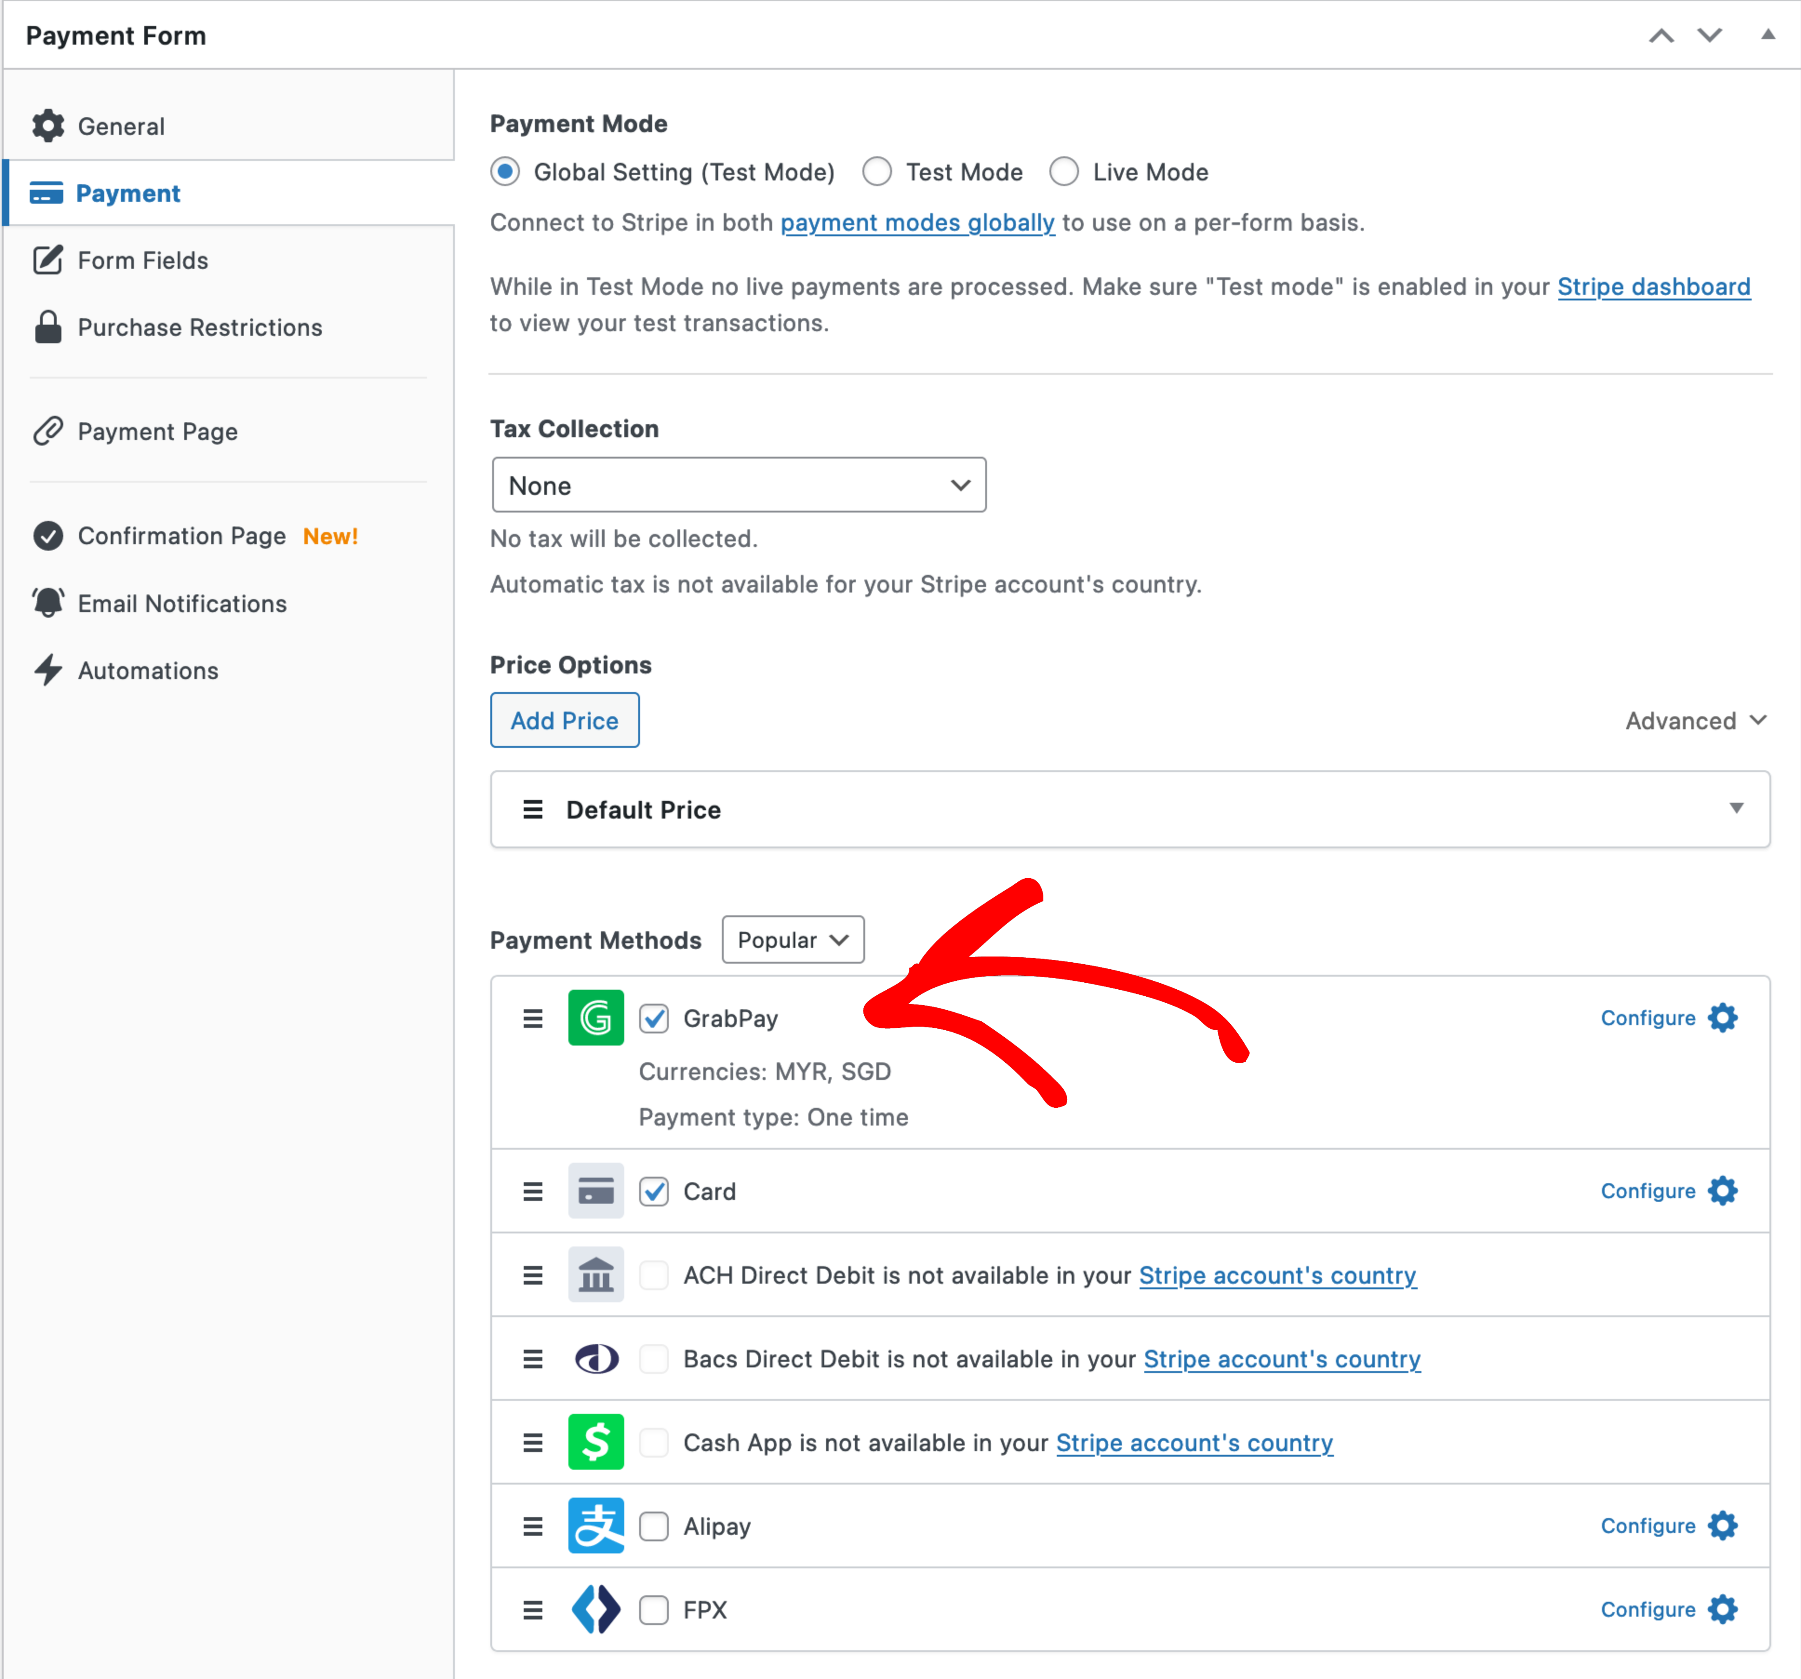Click the Add Price button
Viewport: 1801px width, 1679px height.
point(564,720)
